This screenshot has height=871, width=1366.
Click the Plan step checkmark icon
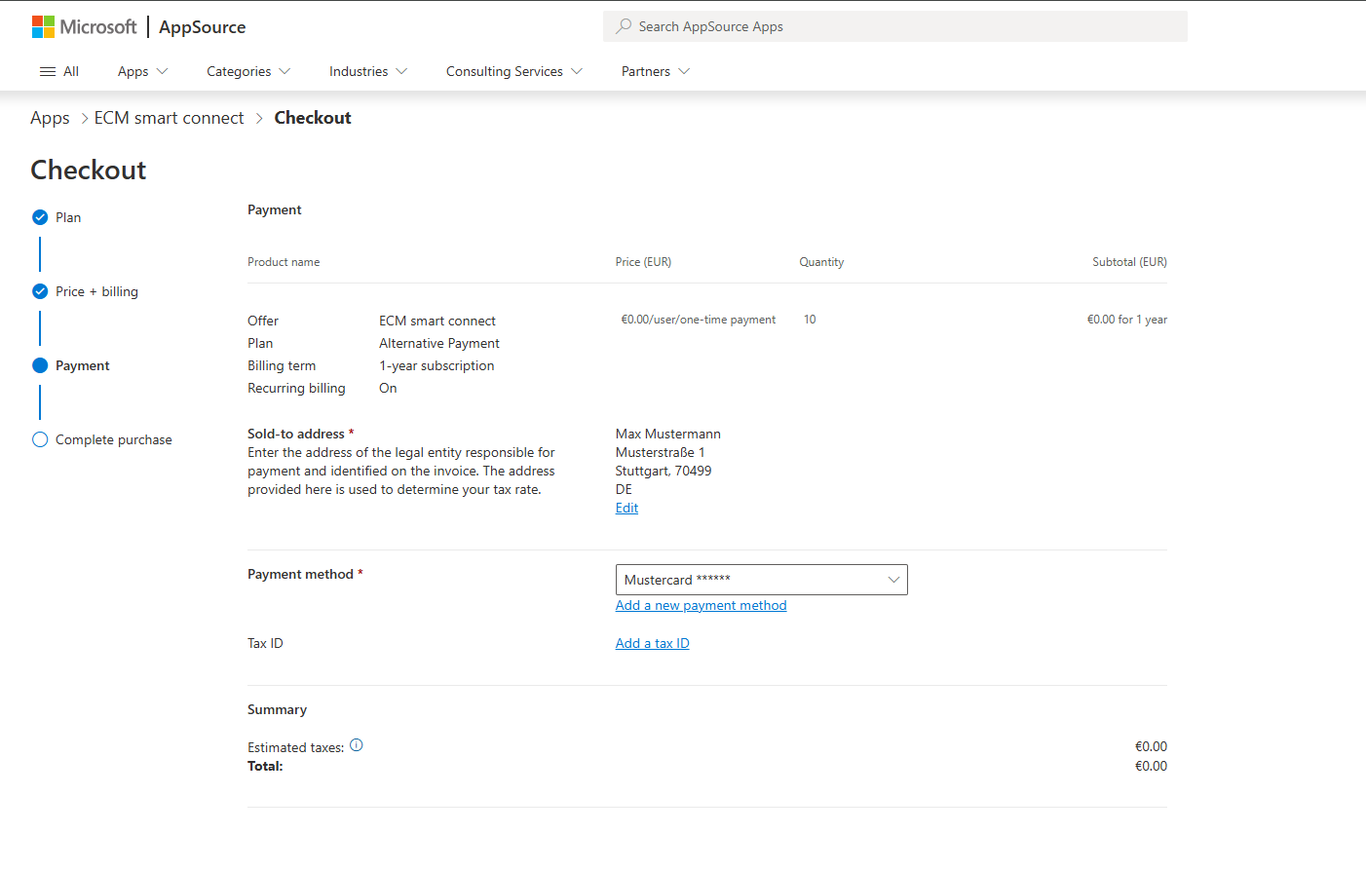tap(40, 217)
